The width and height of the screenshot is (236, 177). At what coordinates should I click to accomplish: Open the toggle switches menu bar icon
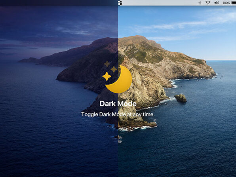[x=120, y=3]
